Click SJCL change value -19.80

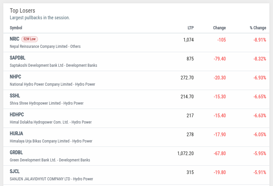[220, 172]
